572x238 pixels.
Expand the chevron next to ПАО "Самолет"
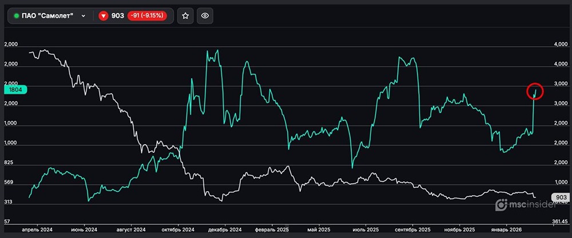tap(84, 16)
